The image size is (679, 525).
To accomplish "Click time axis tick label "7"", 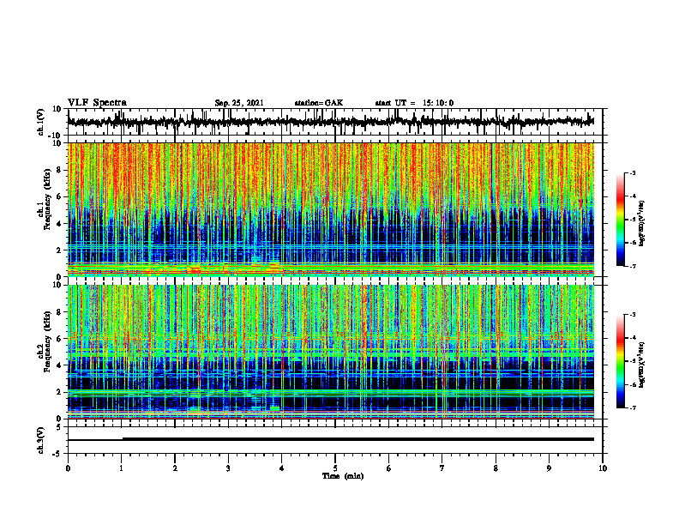I will 442,468.
